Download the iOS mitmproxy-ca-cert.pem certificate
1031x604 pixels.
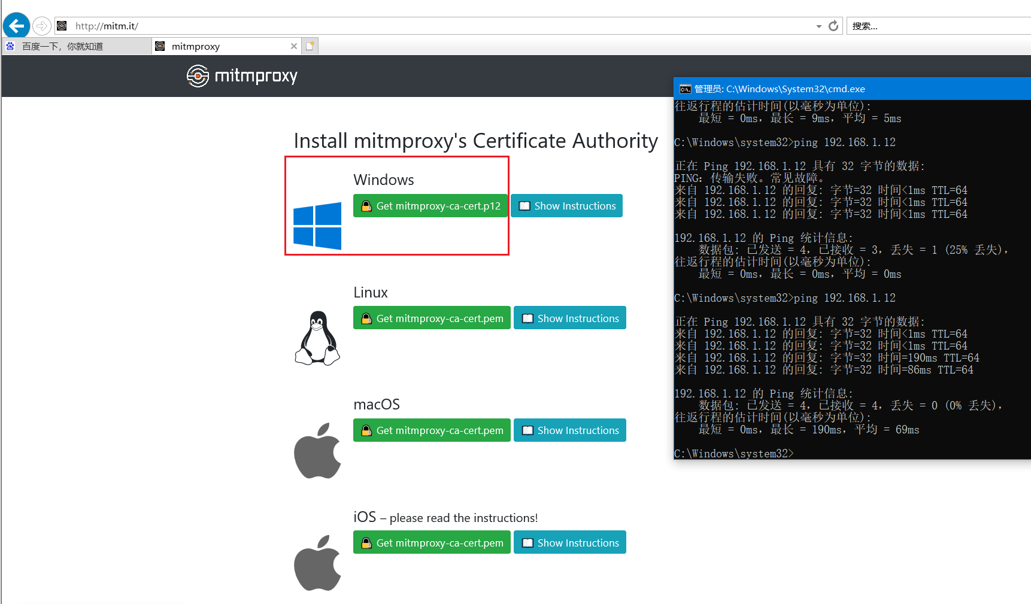(432, 542)
